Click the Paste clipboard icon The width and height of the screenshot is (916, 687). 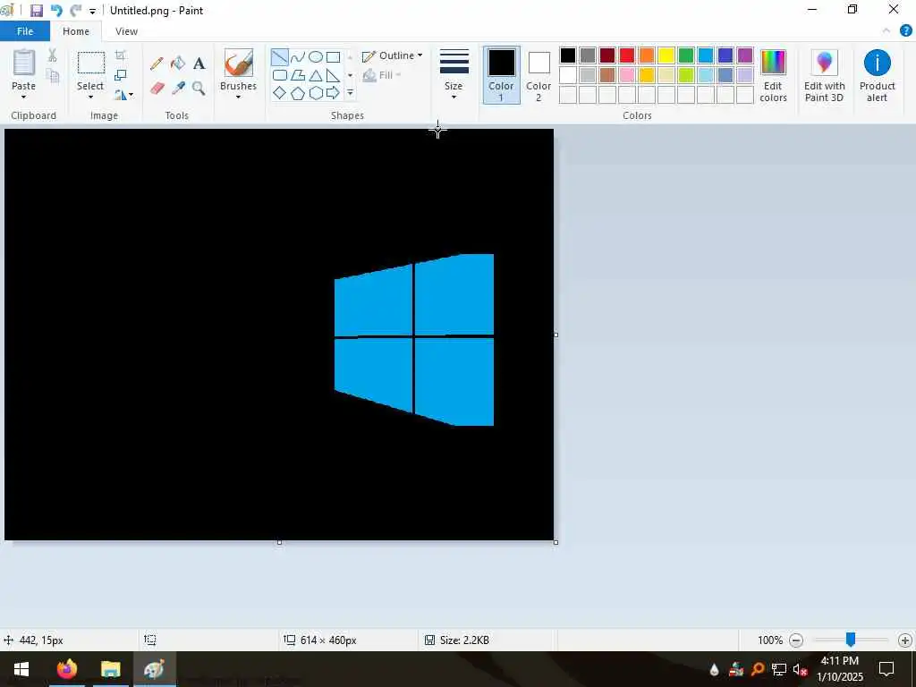(x=24, y=64)
